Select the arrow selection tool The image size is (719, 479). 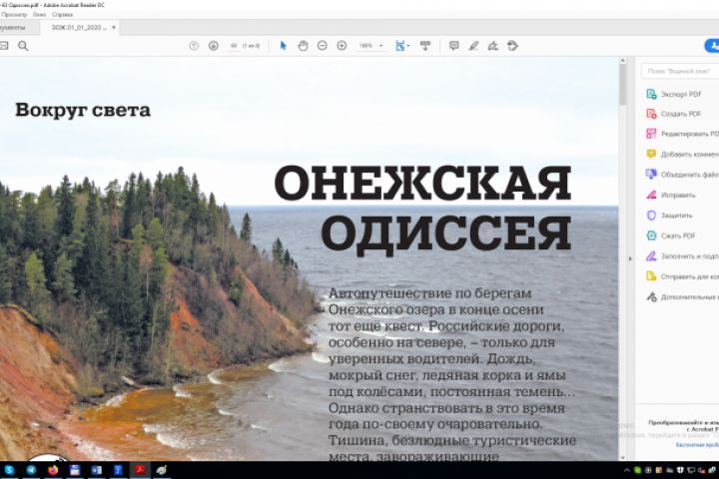pos(283,46)
